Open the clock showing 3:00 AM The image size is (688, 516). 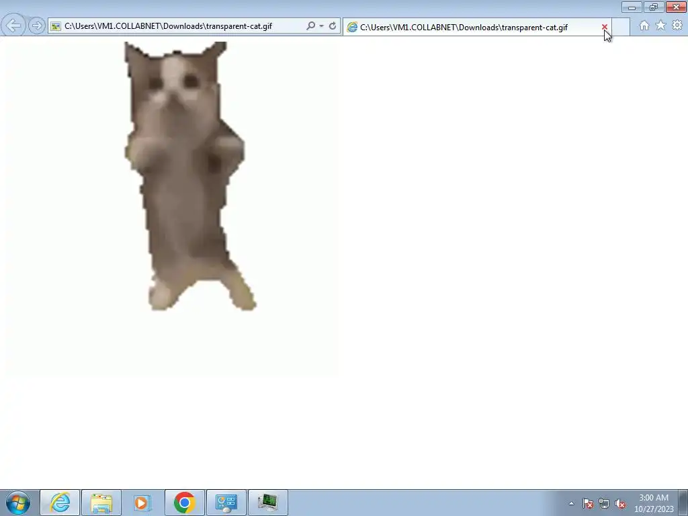click(654, 503)
